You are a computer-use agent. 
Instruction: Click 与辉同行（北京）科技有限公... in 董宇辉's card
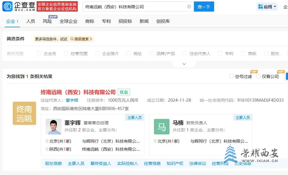111,141
